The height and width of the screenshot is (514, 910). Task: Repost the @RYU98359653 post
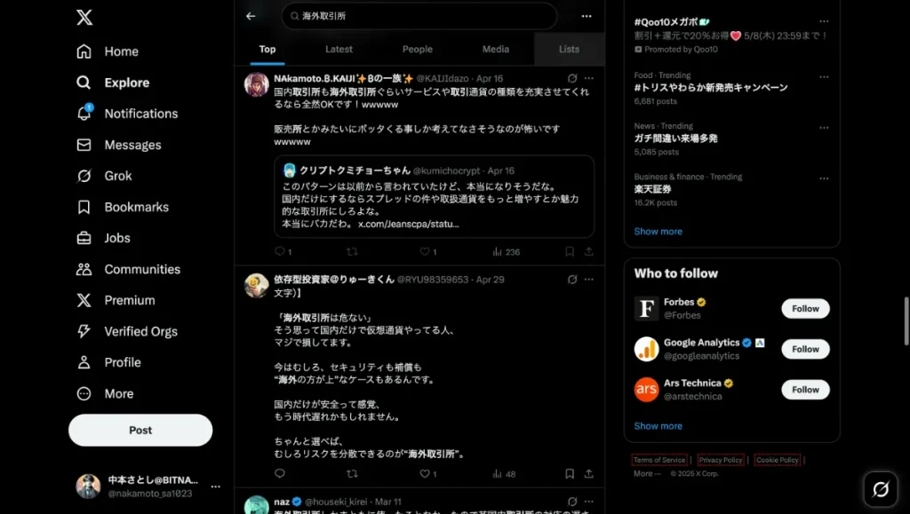[352, 473]
